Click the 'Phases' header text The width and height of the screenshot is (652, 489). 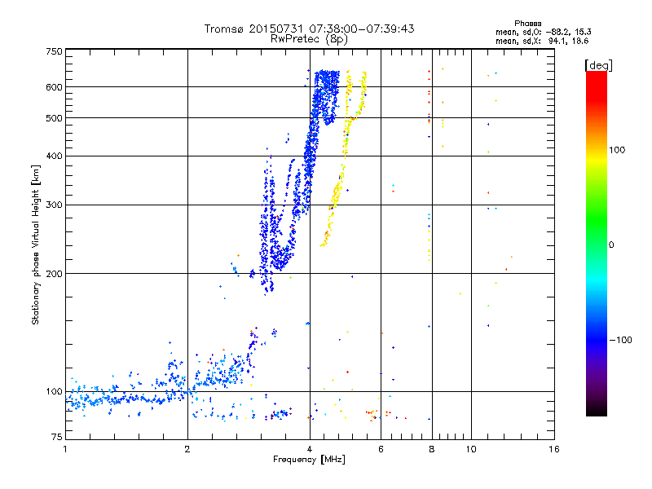[x=527, y=24]
